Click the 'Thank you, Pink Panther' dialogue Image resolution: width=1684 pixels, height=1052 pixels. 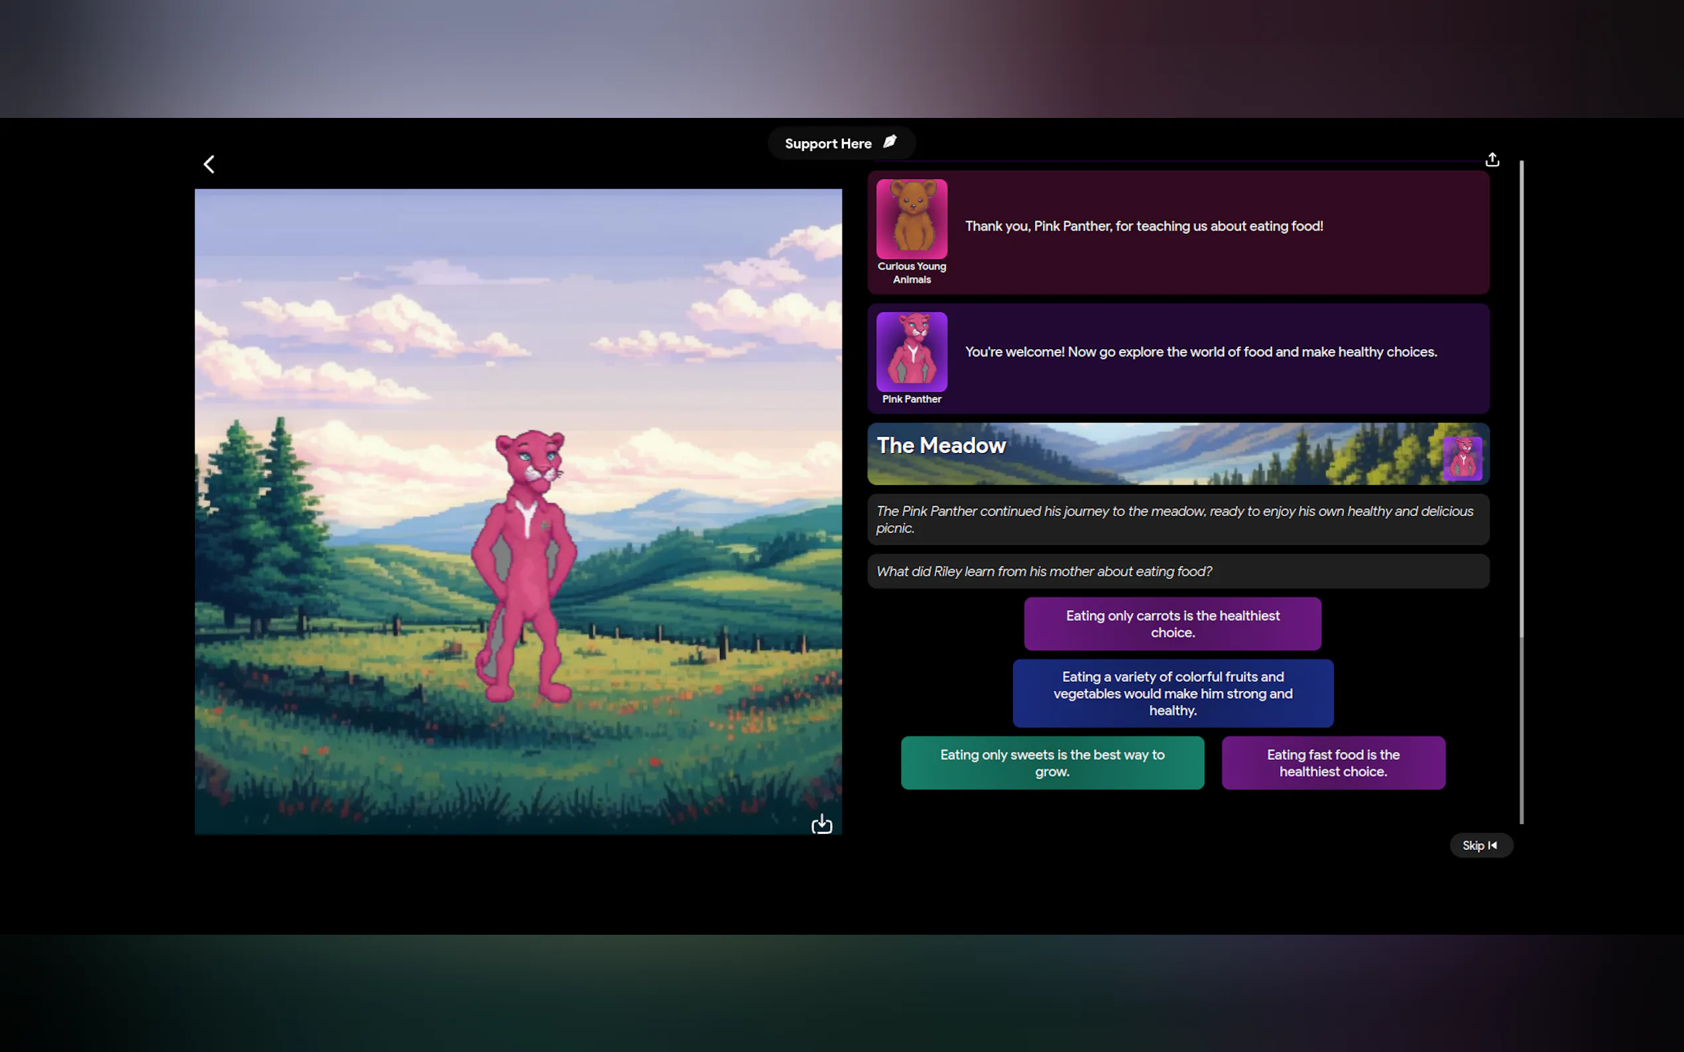pyautogui.click(x=1143, y=226)
